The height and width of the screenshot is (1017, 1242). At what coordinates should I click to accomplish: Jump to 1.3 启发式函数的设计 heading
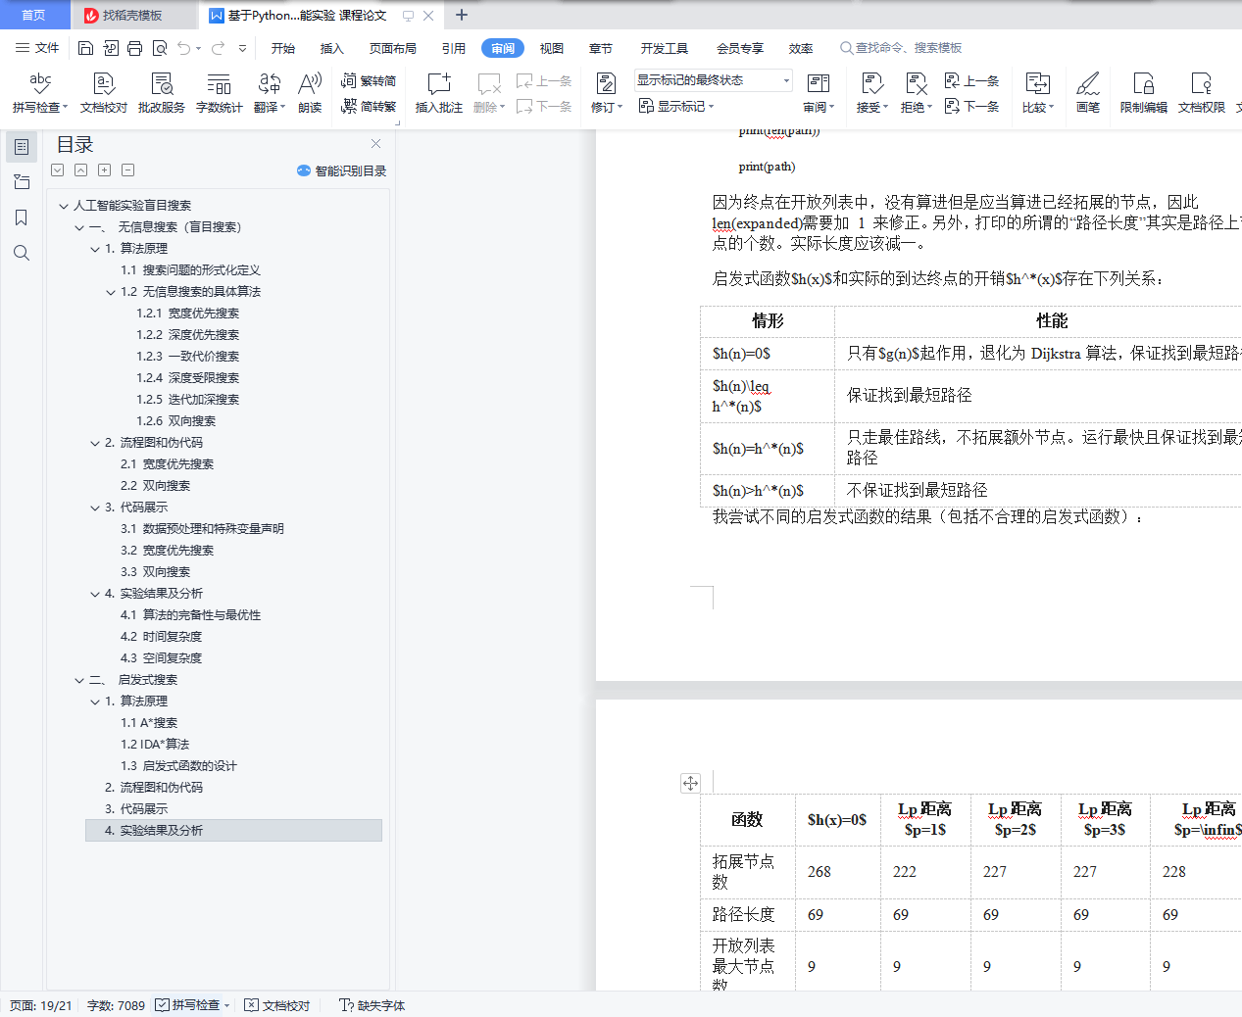tap(178, 766)
